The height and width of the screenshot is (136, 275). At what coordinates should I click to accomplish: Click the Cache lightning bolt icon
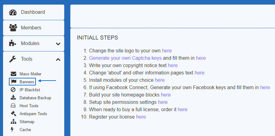click(13, 130)
